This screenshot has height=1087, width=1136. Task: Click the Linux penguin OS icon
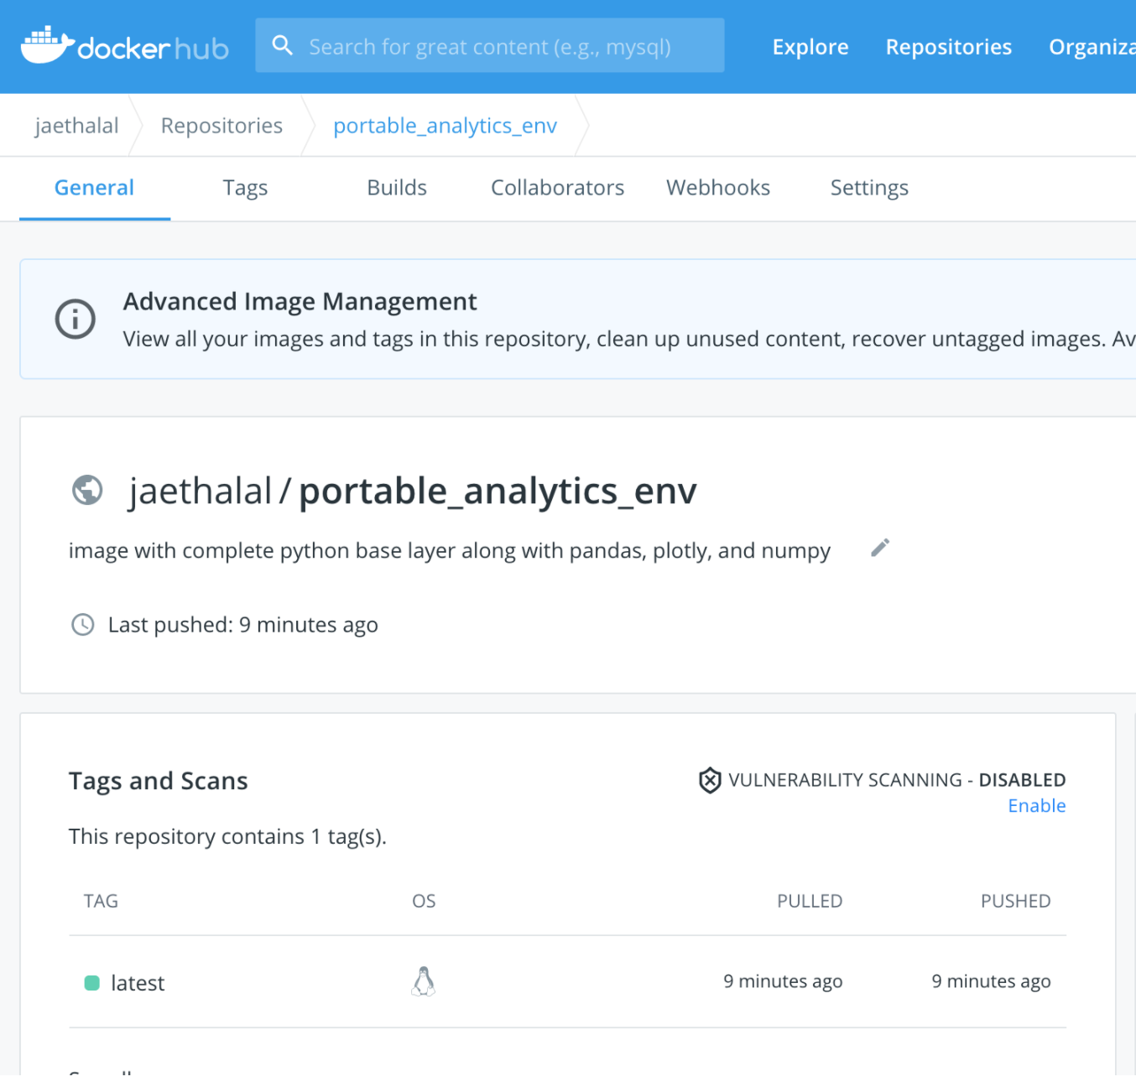coord(424,981)
